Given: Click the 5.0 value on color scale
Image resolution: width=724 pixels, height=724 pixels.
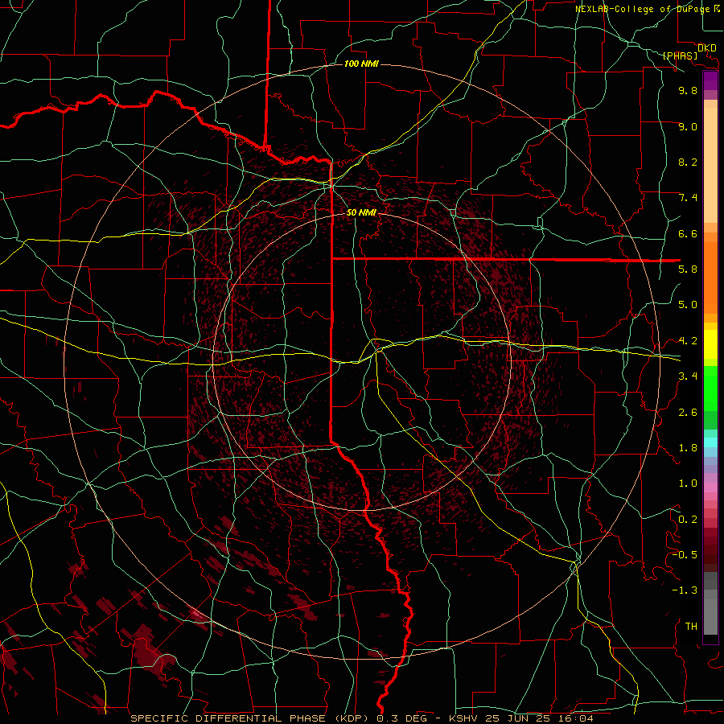Looking at the screenshot, I should click(x=688, y=305).
